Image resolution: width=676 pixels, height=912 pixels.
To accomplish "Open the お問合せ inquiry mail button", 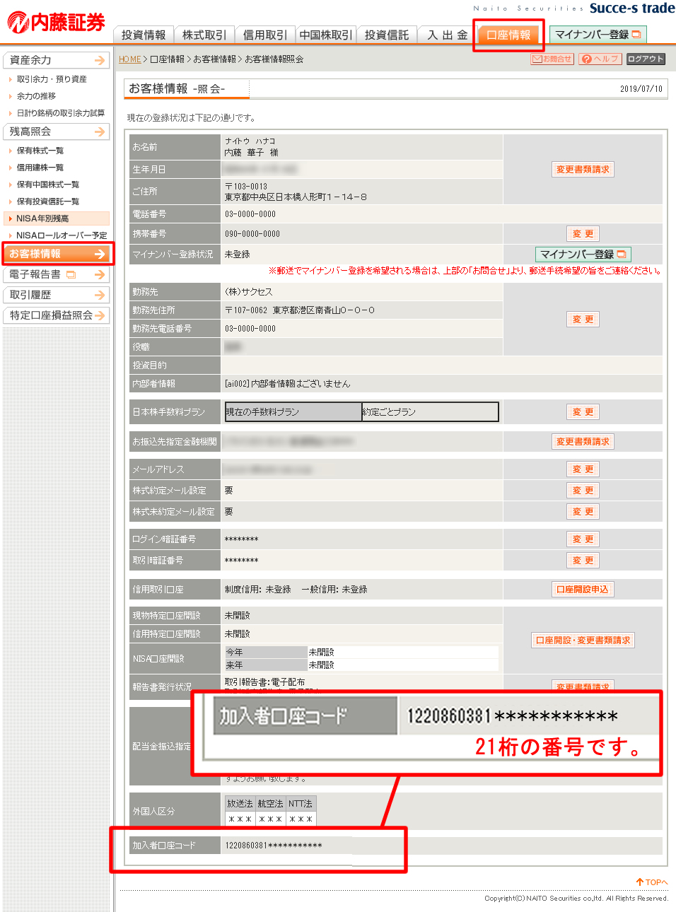I will (552, 59).
